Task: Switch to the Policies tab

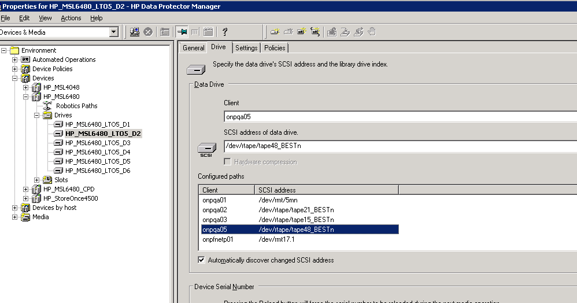Action: tap(275, 48)
